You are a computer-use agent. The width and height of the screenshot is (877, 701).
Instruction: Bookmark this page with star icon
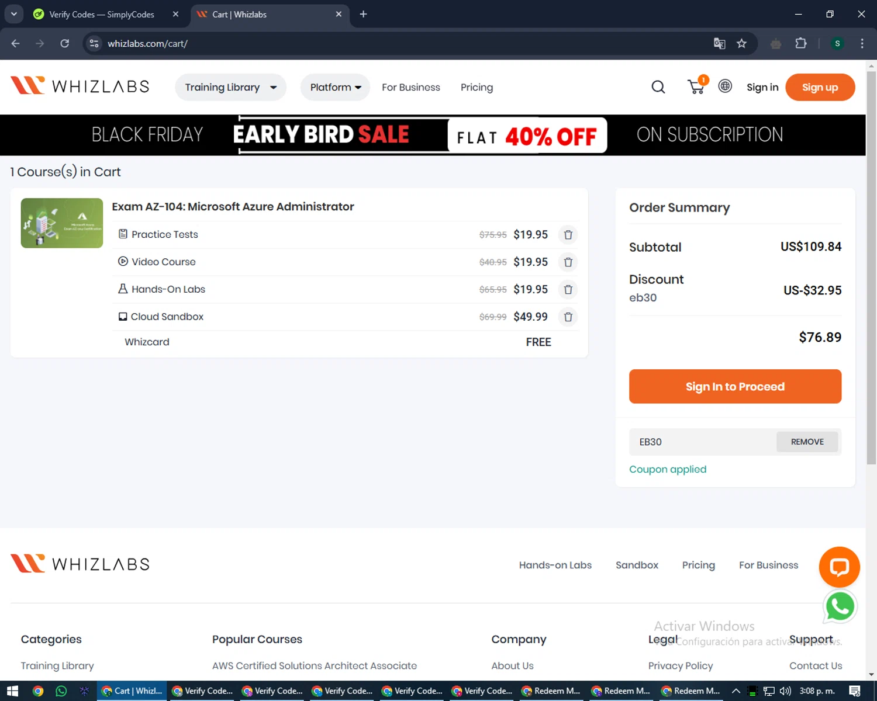pyautogui.click(x=741, y=44)
